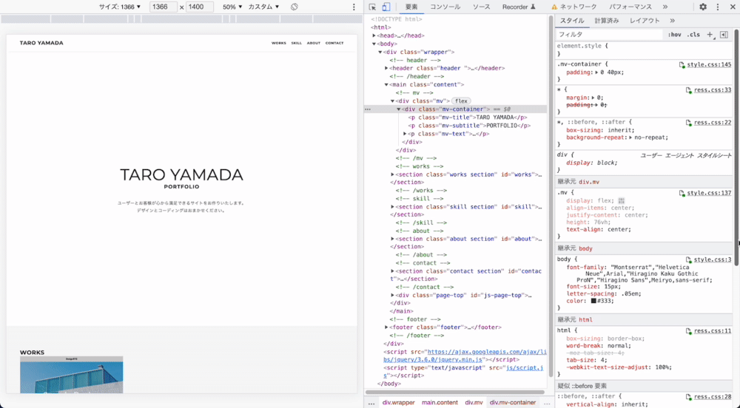
Task: Switch to the Console (コンソール) tab
Action: point(445,7)
